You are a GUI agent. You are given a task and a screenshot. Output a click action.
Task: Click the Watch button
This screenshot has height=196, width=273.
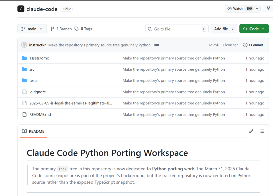click(x=235, y=9)
